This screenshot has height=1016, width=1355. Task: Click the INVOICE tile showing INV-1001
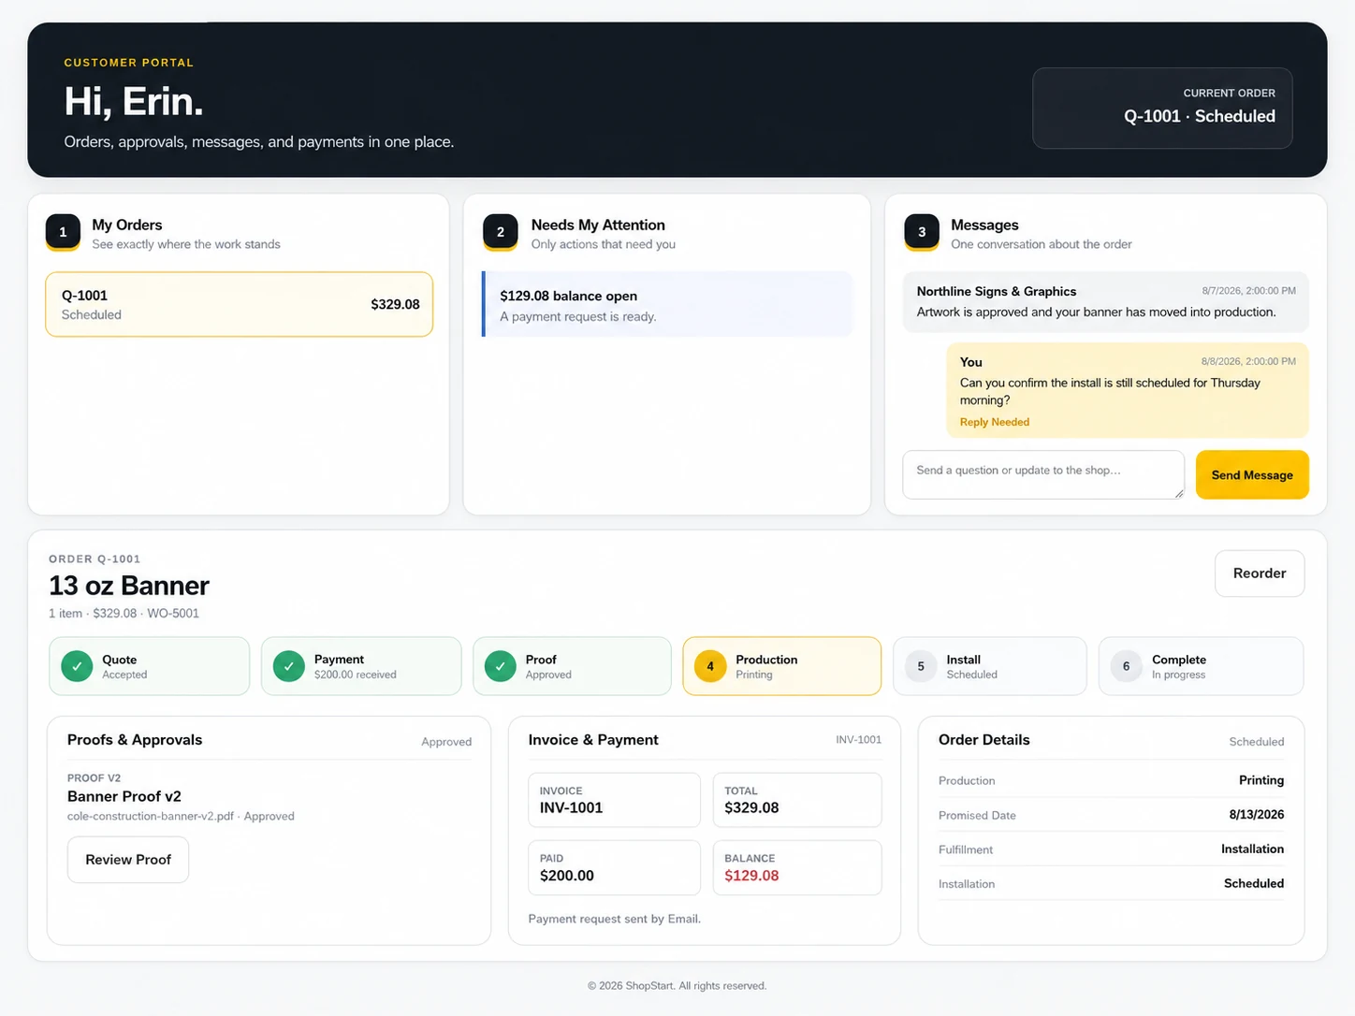[x=614, y=800]
